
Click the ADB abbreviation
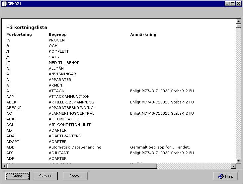click(10, 147)
